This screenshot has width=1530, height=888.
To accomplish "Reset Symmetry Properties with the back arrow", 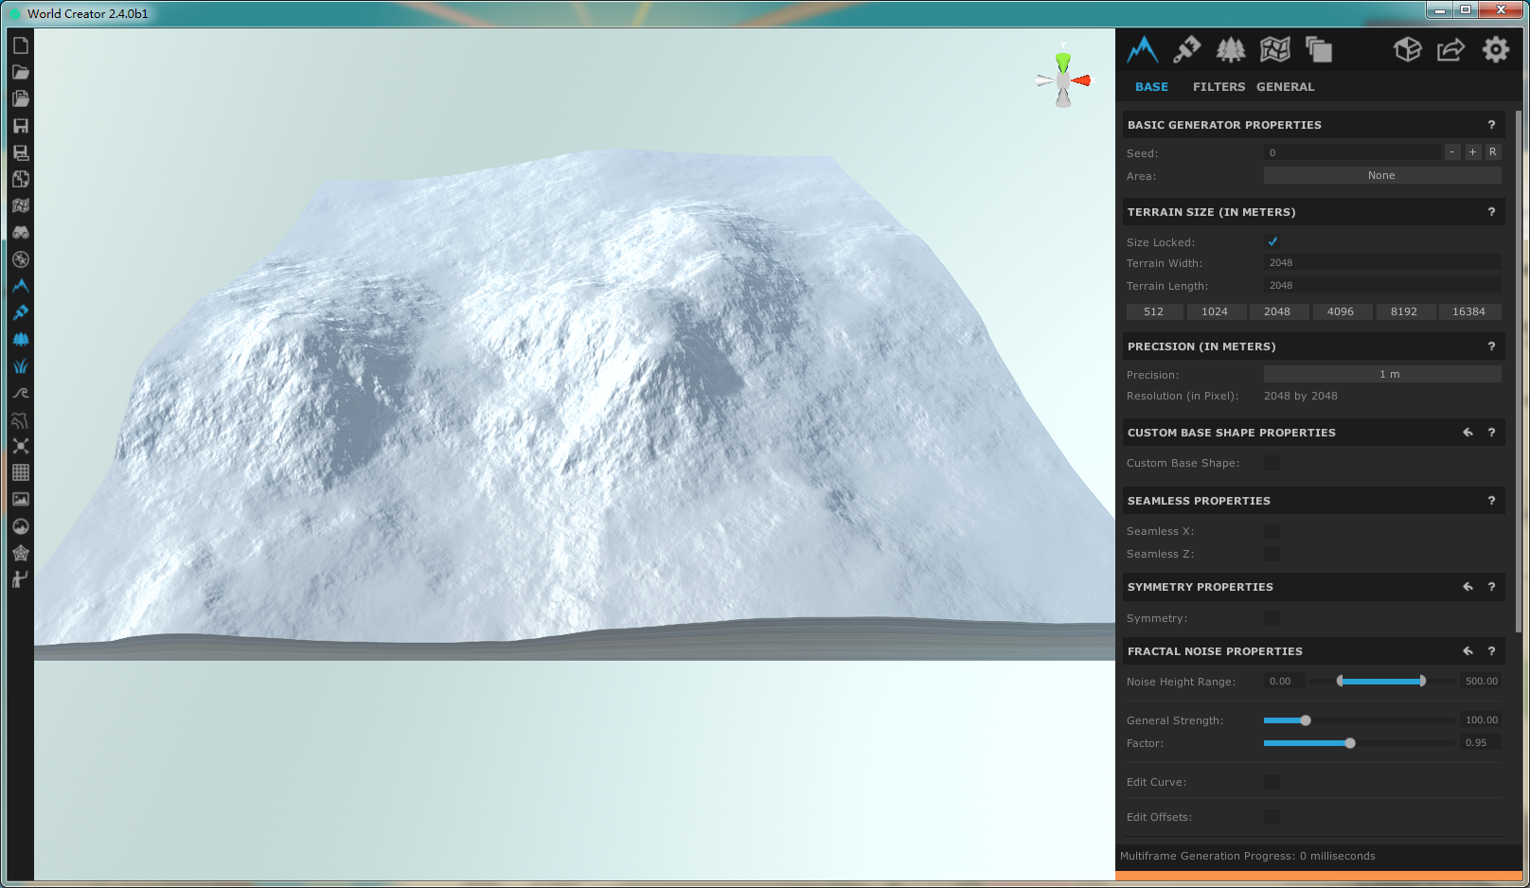I will click(1468, 587).
